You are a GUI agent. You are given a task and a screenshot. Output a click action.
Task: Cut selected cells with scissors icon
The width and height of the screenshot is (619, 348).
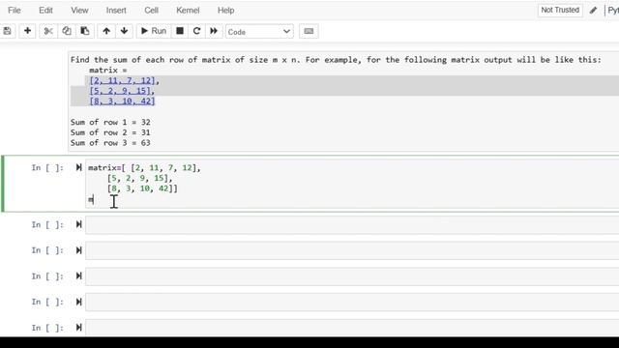click(48, 31)
